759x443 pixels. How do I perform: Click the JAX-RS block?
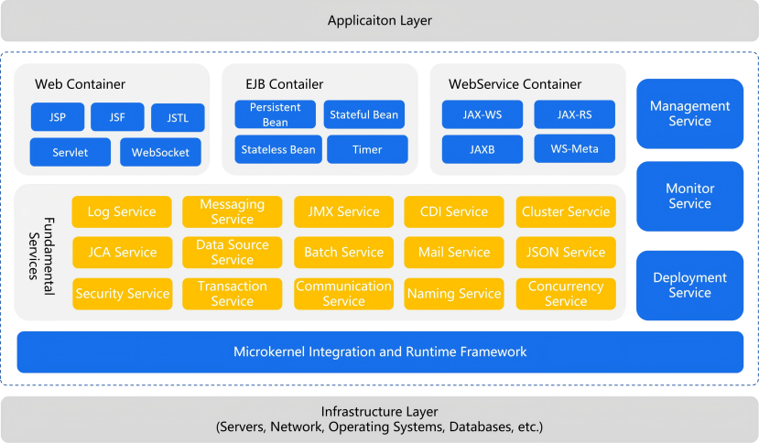click(x=575, y=114)
